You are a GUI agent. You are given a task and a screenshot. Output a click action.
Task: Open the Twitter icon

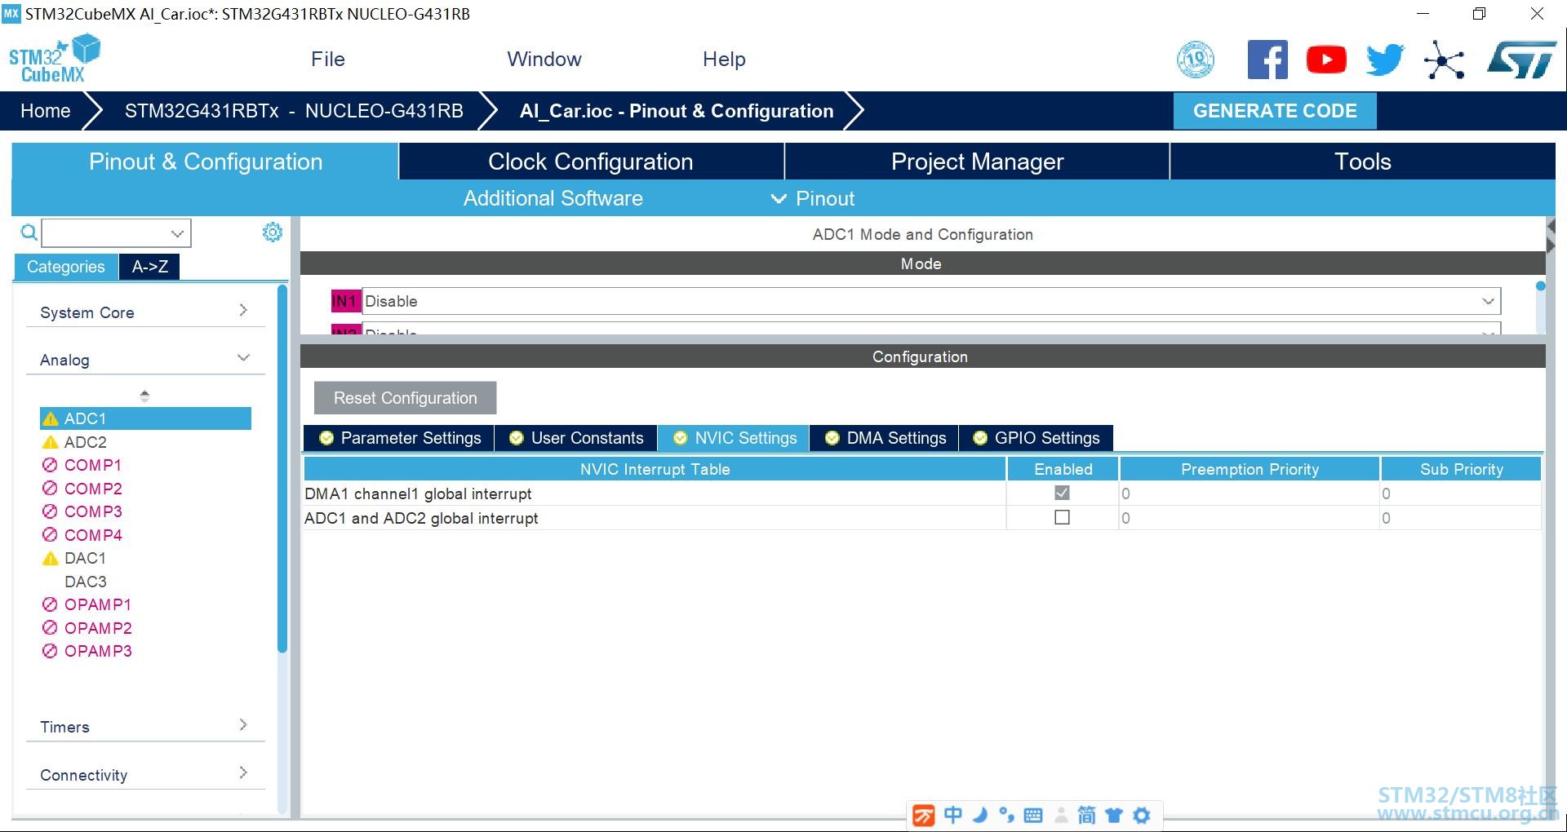[1385, 60]
